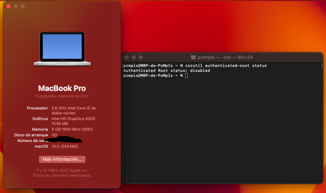
Task: Click startup disk value 'HD'
Action: tap(54, 135)
